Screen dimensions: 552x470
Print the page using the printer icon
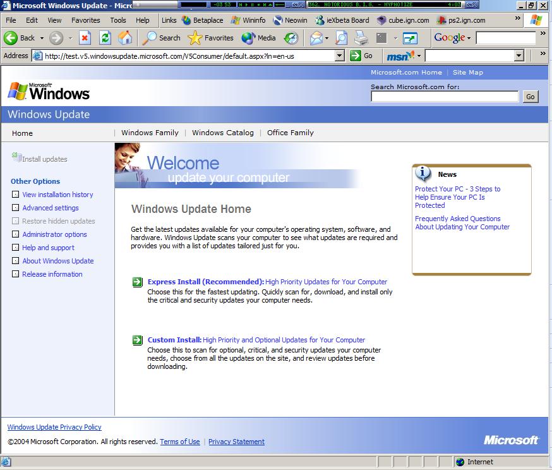(x=361, y=39)
